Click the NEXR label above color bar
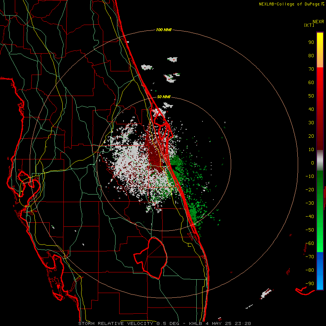This screenshot has height=326, width=326. (x=318, y=22)
